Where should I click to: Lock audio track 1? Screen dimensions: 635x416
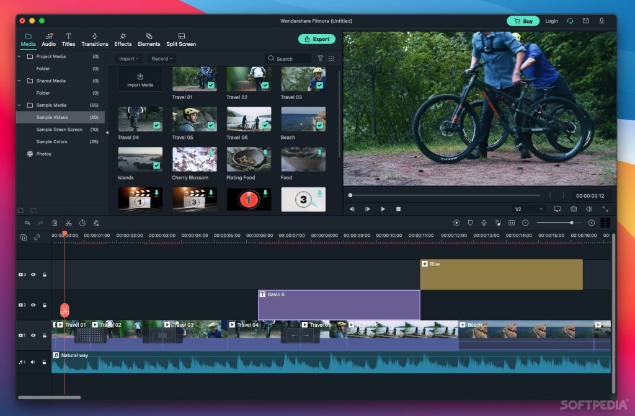[x=44, y=362]
